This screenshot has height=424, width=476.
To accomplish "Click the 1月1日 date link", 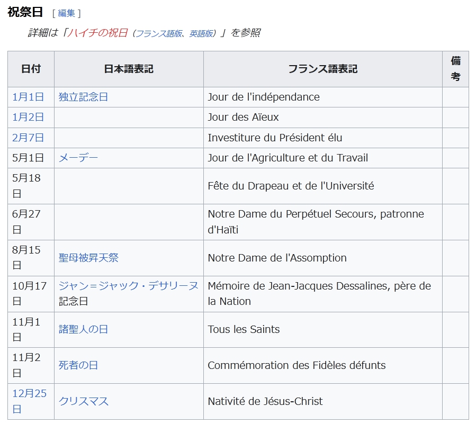I will click(28, 97).
